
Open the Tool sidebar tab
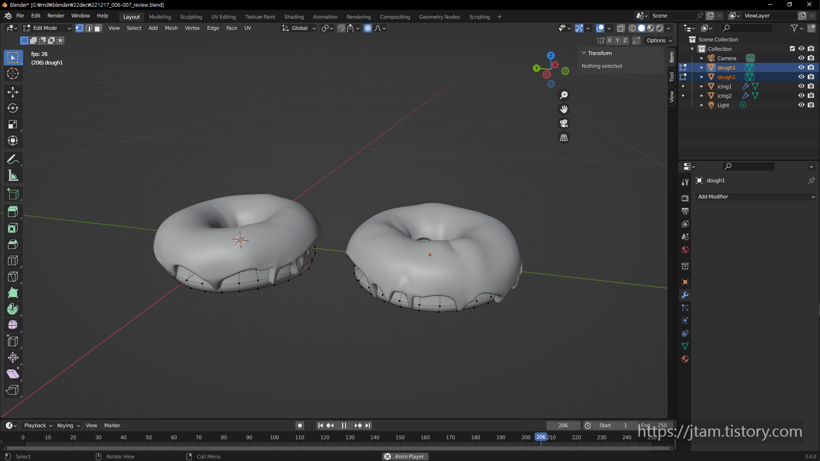[x=672, y=77]
